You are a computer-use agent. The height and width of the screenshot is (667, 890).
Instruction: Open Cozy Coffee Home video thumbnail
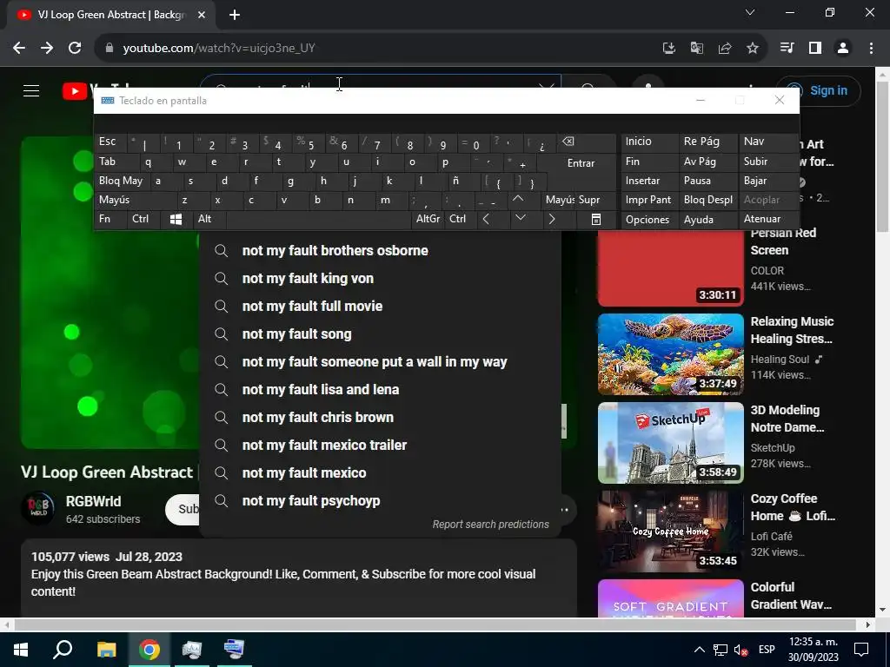670,532
